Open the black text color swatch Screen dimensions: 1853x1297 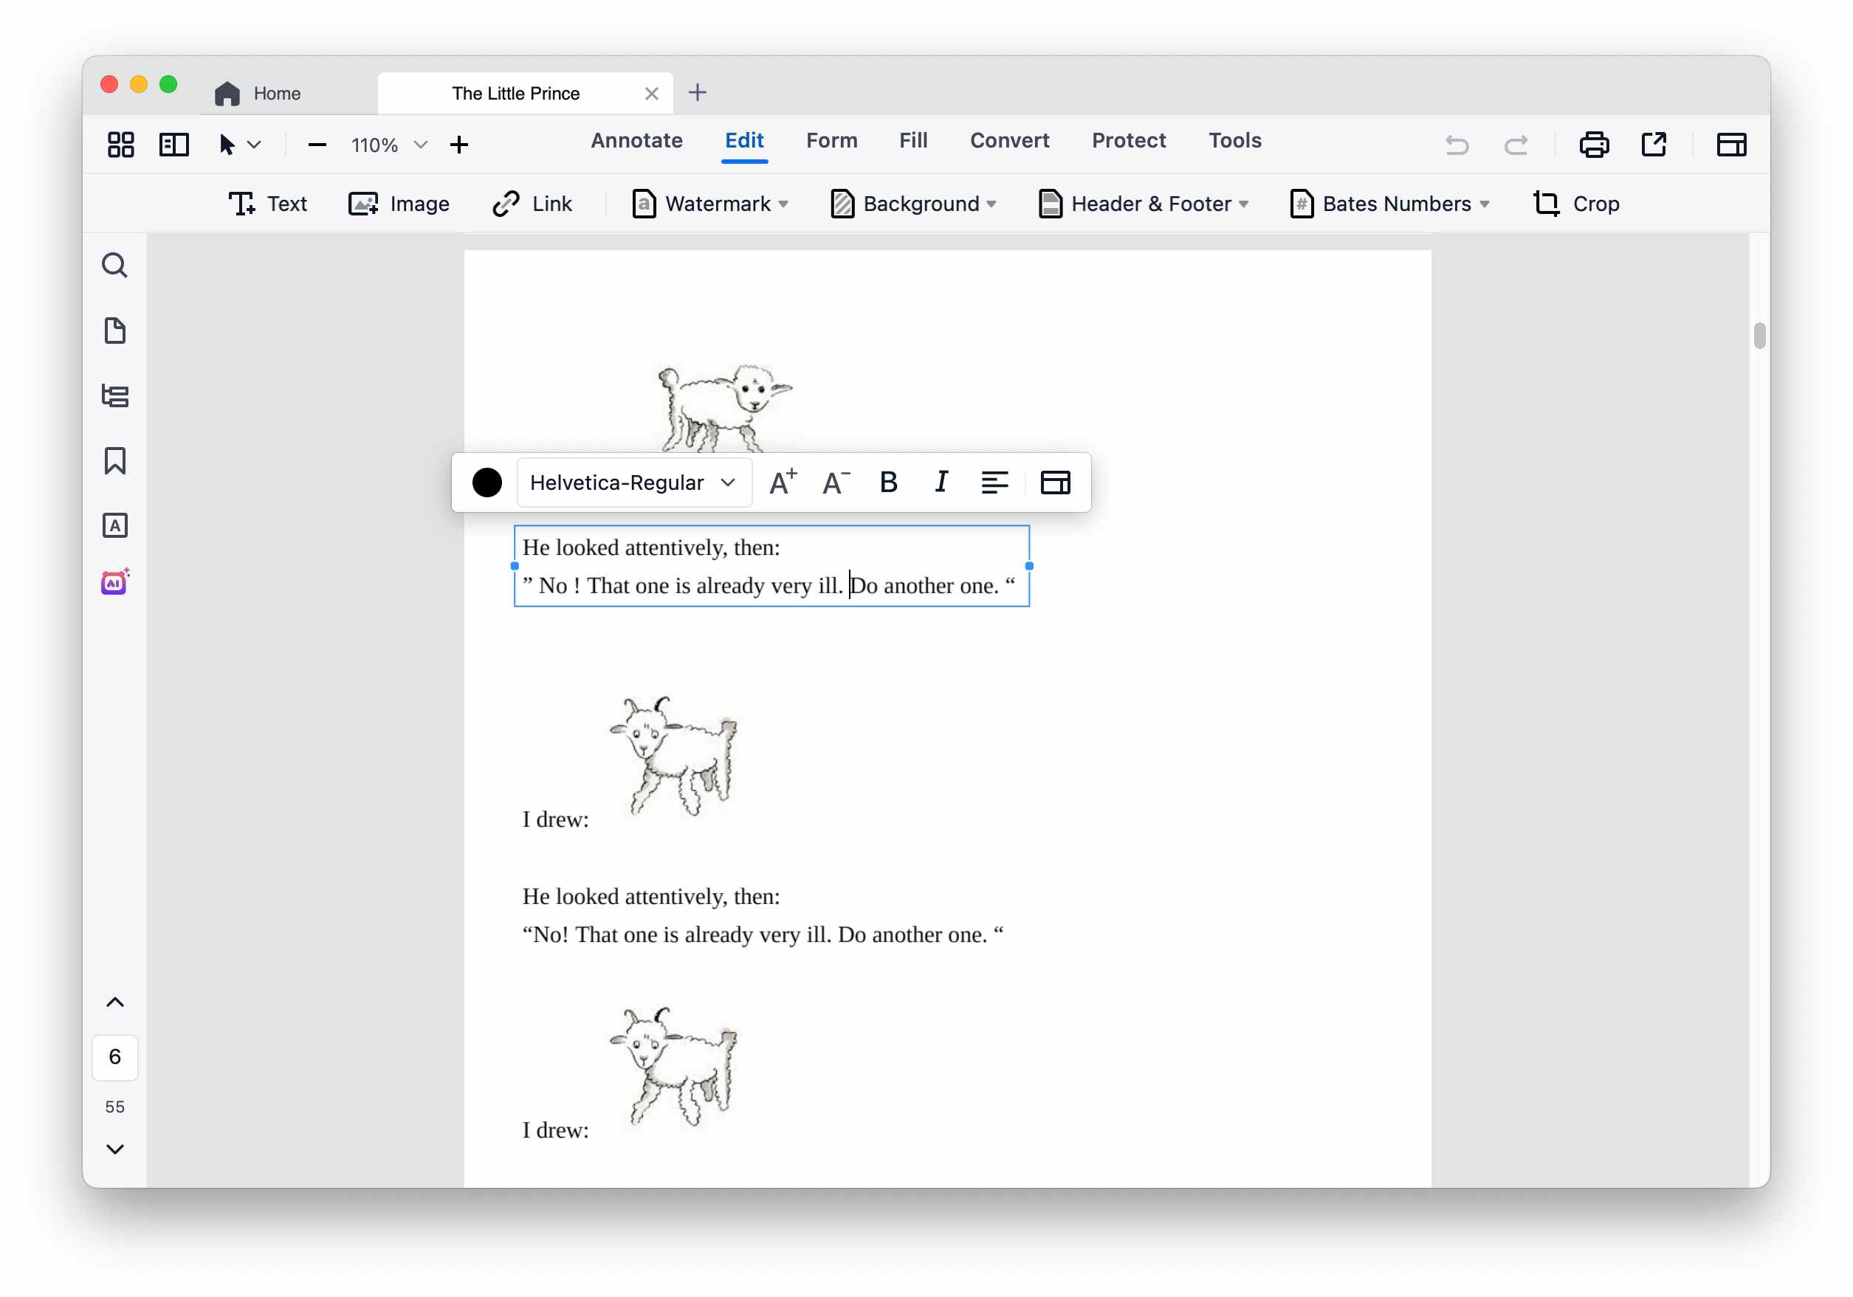(x=487, y=483)
